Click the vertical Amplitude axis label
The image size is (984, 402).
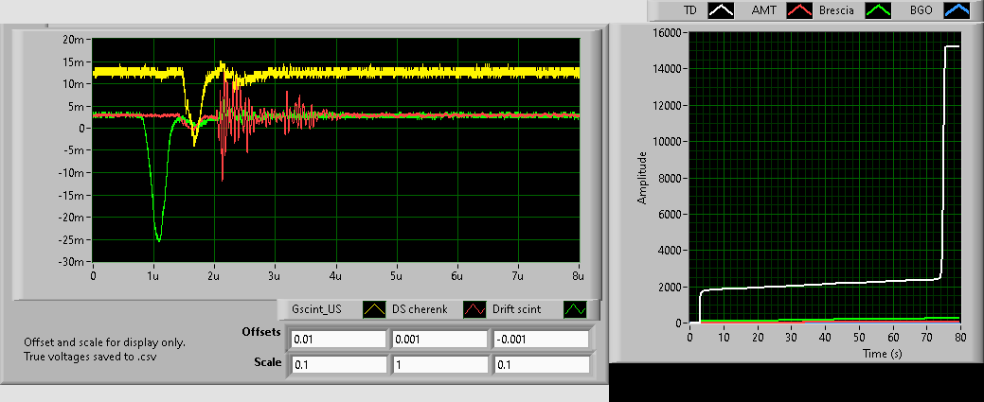click(x=642, y=178)
